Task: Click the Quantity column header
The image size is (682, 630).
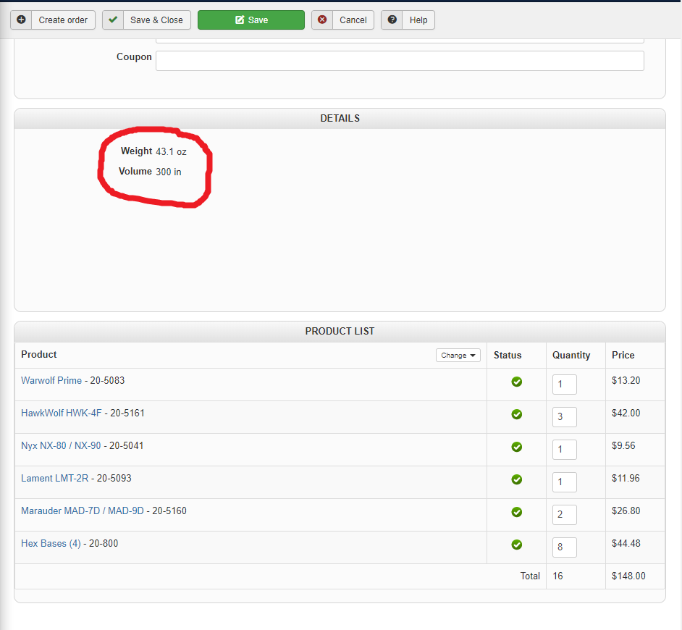Action: pyautogui.click(x=571, y=355)
